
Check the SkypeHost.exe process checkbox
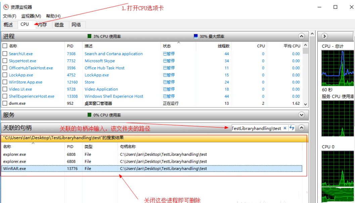point(4,61)
